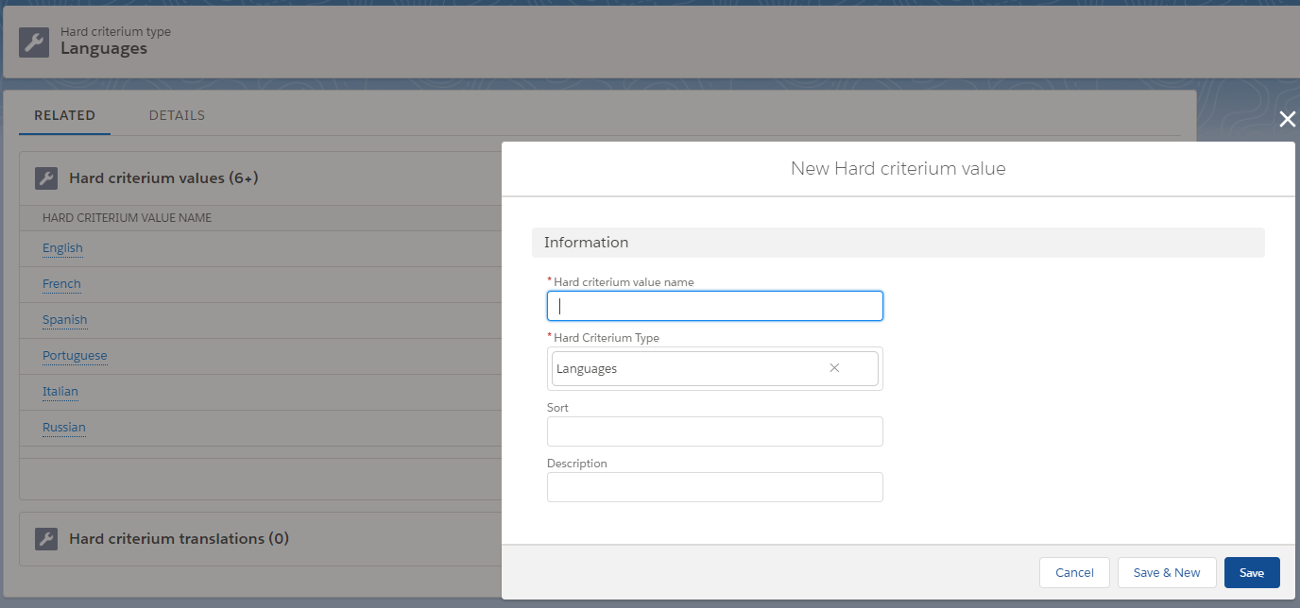Open the Hard criterium values (6+) list

(163, 178)
